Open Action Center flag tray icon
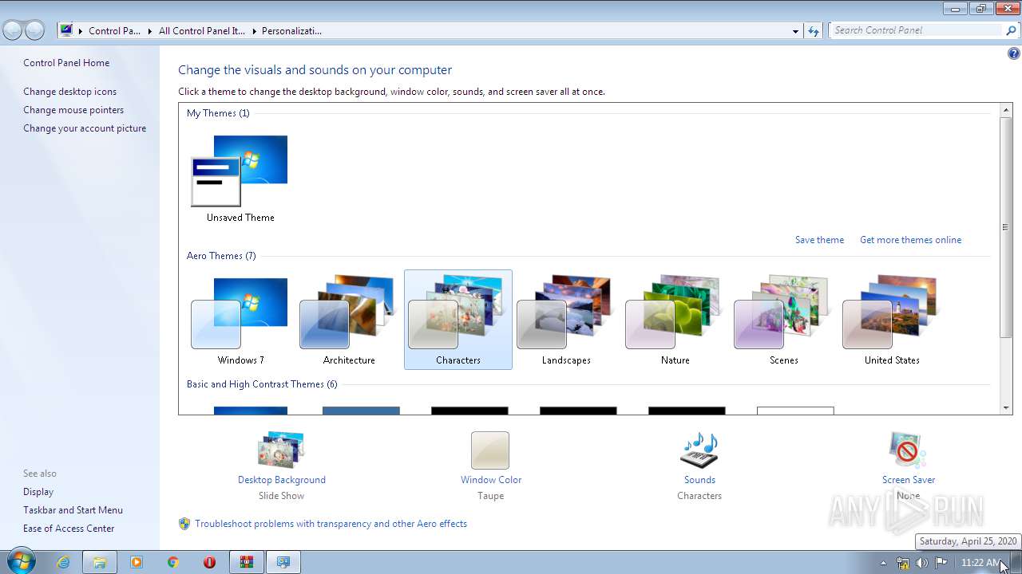The image size is (1022, 574). (941, 563)
